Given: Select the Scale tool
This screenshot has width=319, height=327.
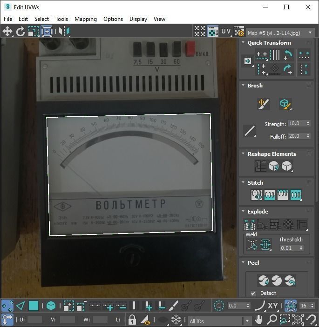Looking at the screenshot, I should point(34,32).
